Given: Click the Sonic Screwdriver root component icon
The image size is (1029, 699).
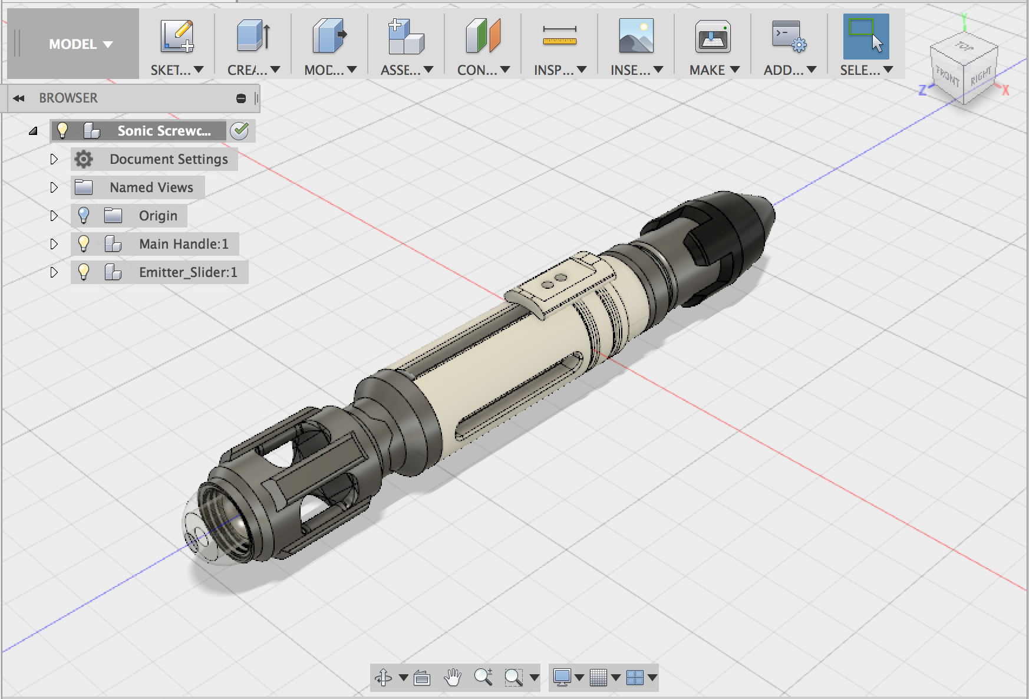Looking at the screenshot, I should 91,130.
